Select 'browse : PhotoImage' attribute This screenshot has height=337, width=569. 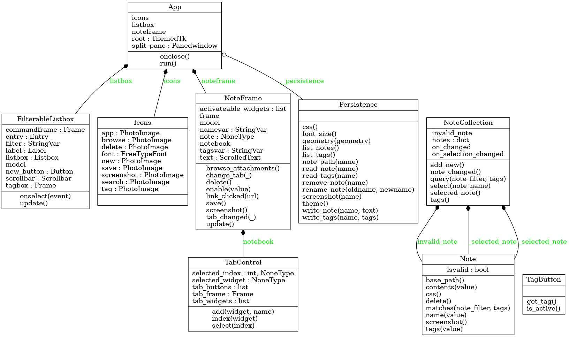tap(136, 140)
